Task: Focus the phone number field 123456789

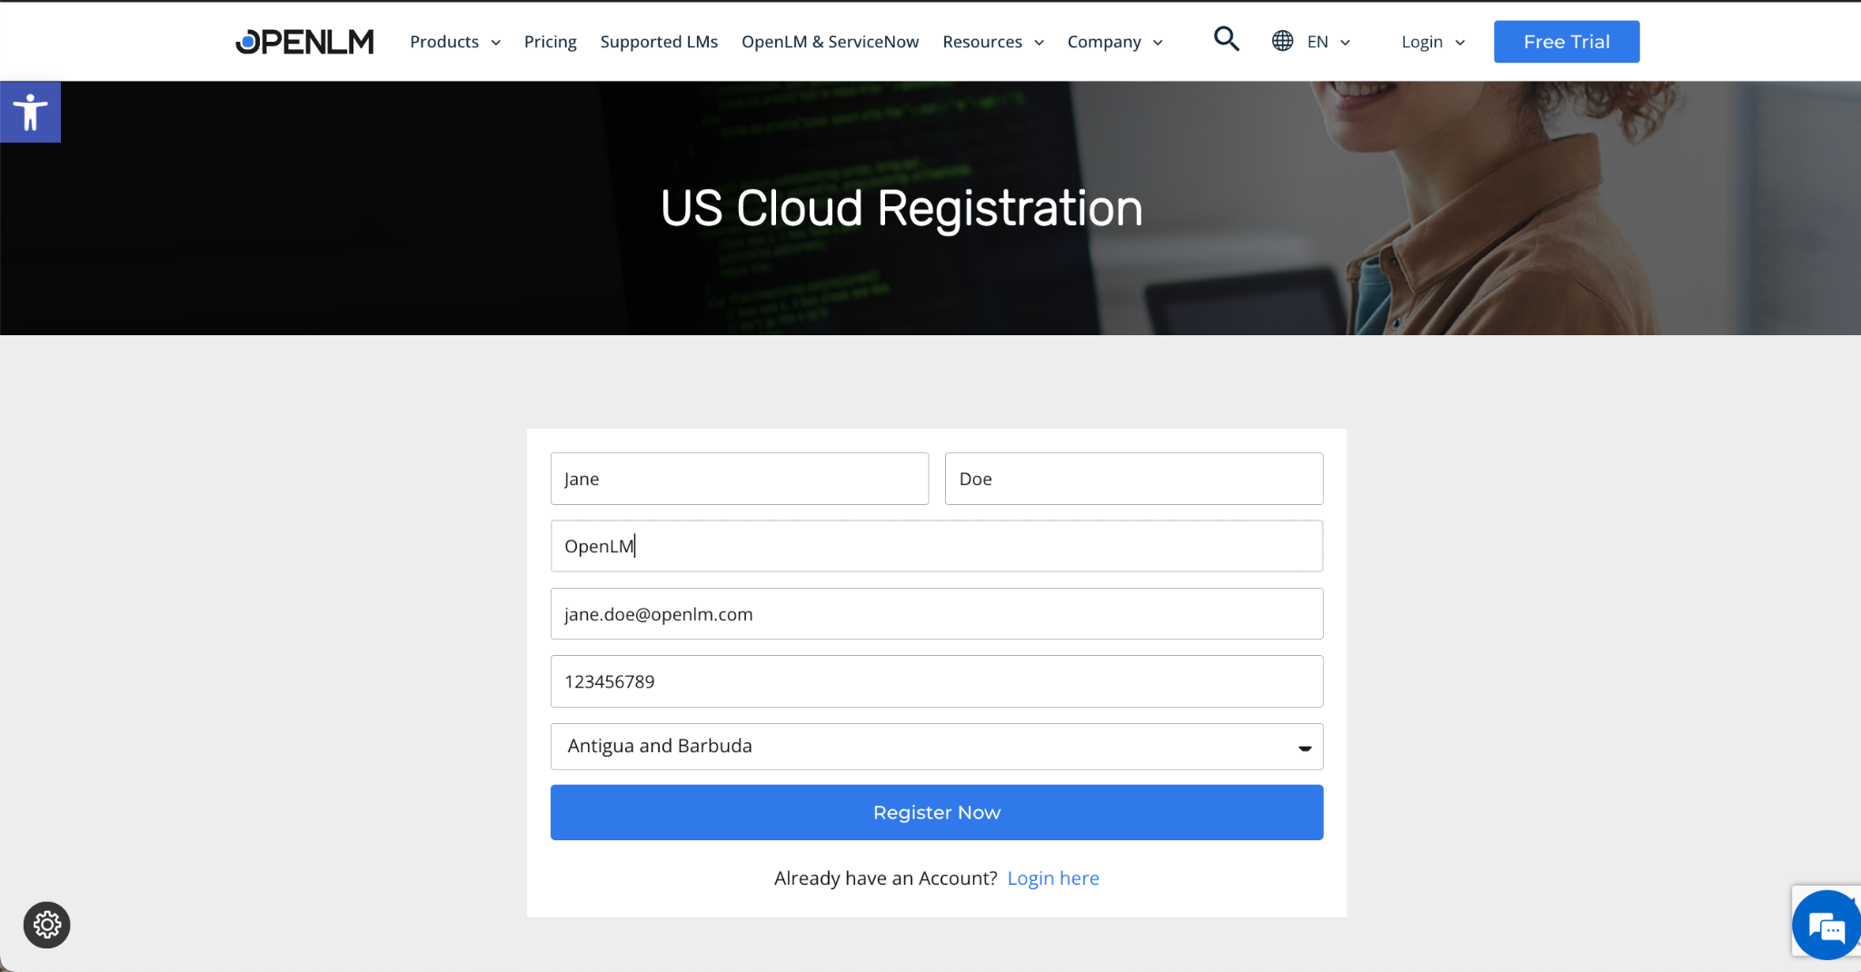Action: [x=936, y=681]
